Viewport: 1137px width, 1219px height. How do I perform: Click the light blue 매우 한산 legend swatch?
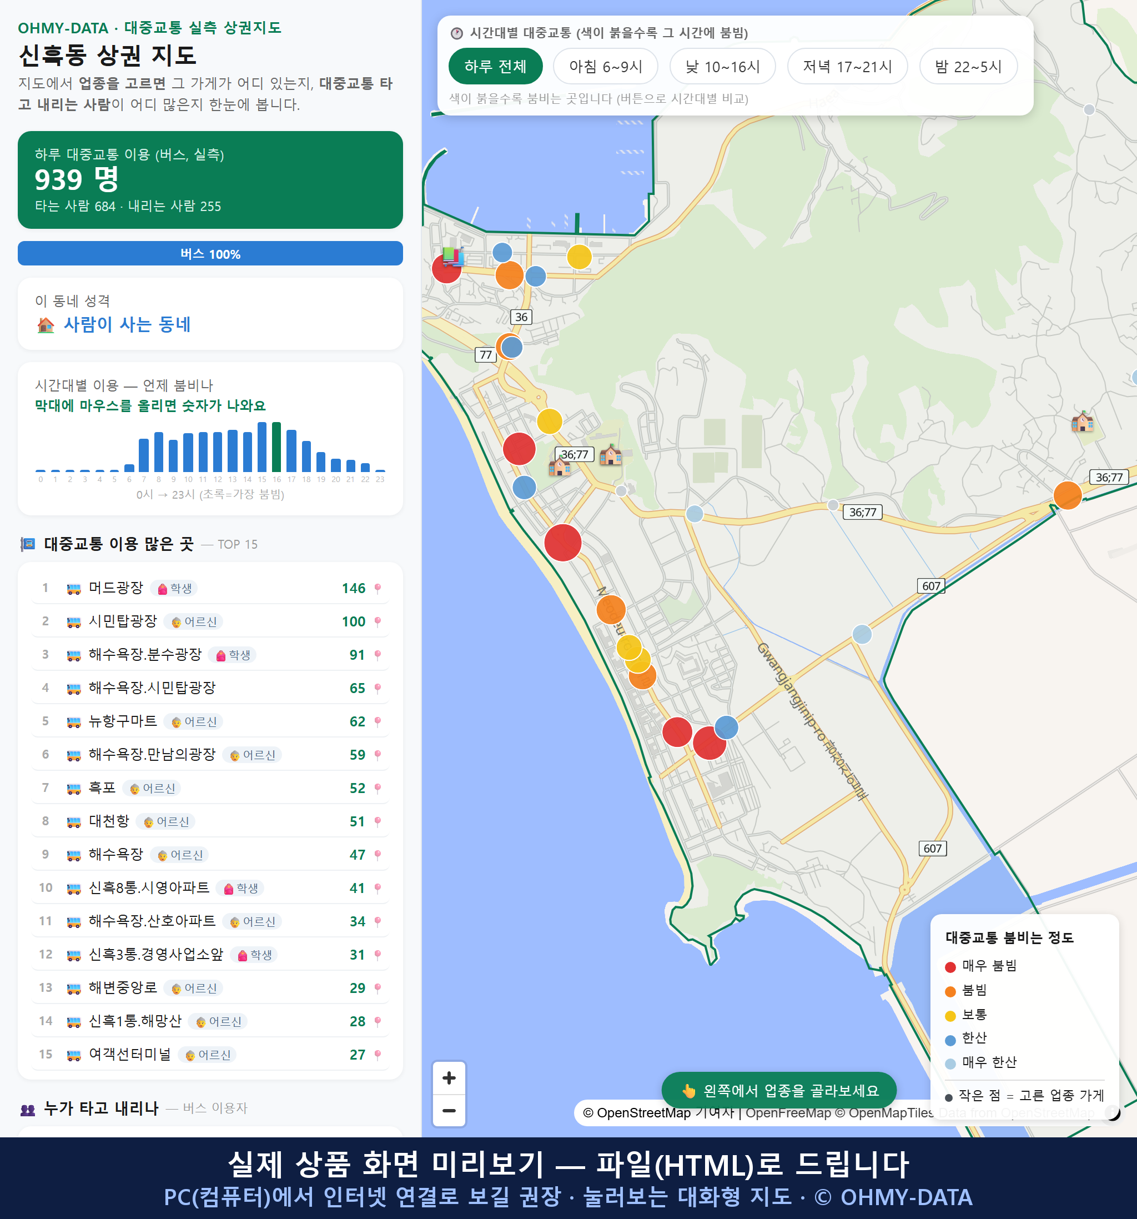[950, 1064]
